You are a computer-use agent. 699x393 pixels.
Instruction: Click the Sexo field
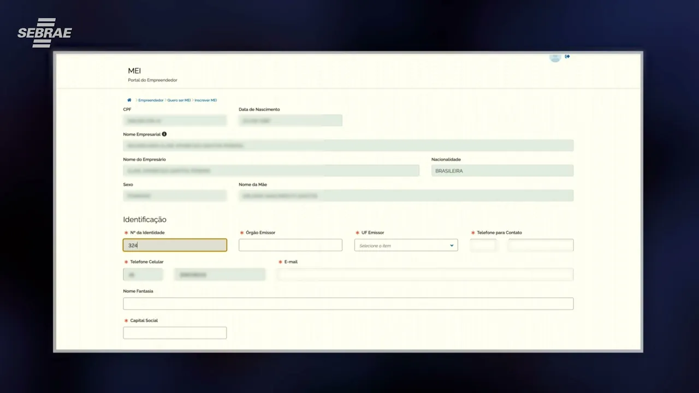tap(175, 195)
